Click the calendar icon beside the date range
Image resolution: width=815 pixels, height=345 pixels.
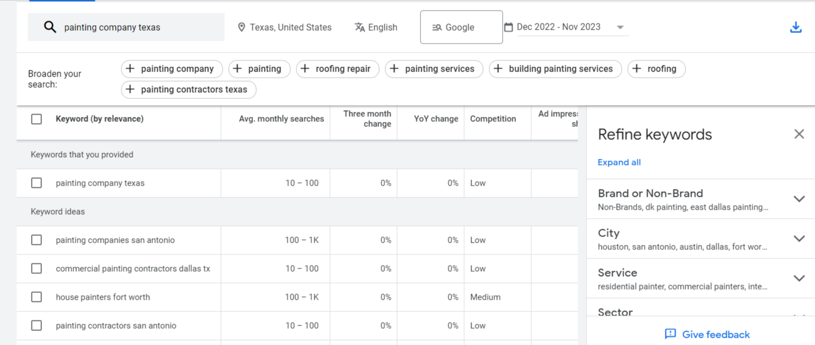coord(508,26)
